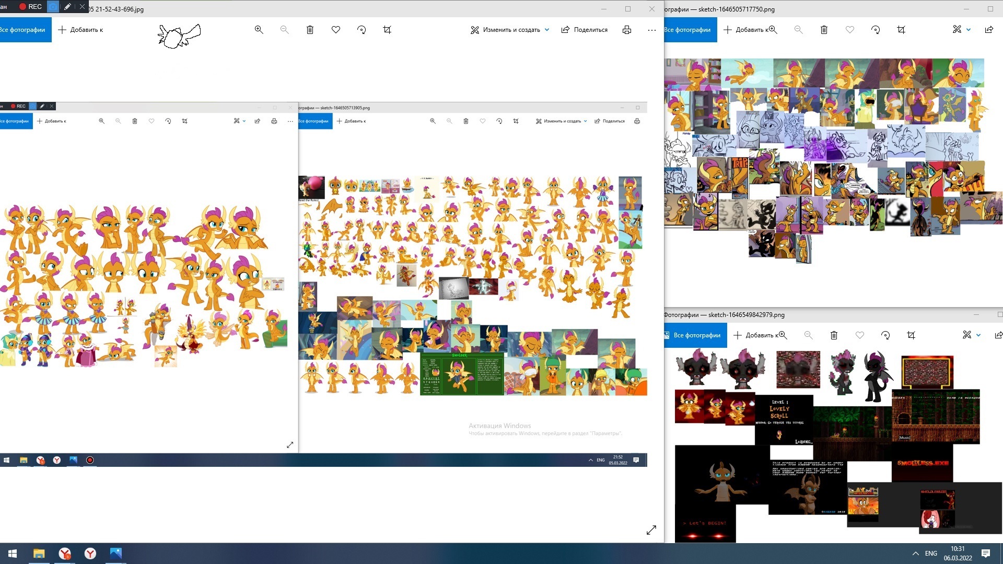Go to All Photos in top-right sketch-1646505717750 window

tap(687, 30)
